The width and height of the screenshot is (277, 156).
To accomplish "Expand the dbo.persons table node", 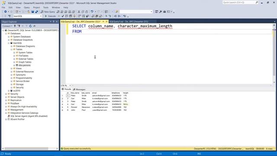I will [x=14, y=65].
